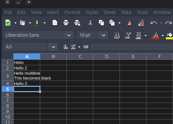Screen dimensions: 173x124
Task: Select column B header
Action: coord(53,56)
